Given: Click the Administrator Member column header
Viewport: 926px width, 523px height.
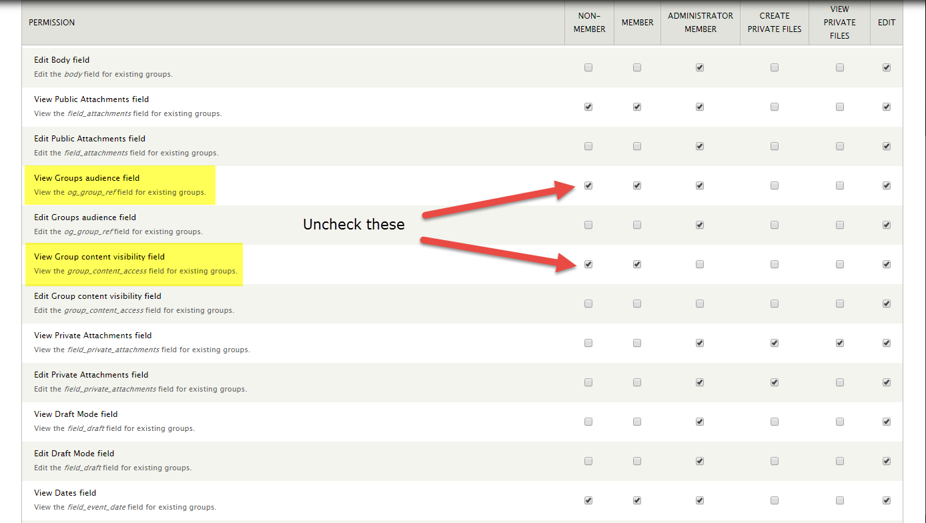Looking at the screenshot, I should point(700,23).
